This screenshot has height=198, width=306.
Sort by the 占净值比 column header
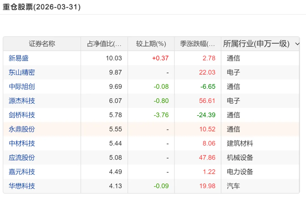(x=104, y=44)
